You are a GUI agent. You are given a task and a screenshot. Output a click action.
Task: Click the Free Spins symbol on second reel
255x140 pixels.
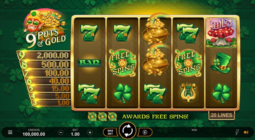122,63
